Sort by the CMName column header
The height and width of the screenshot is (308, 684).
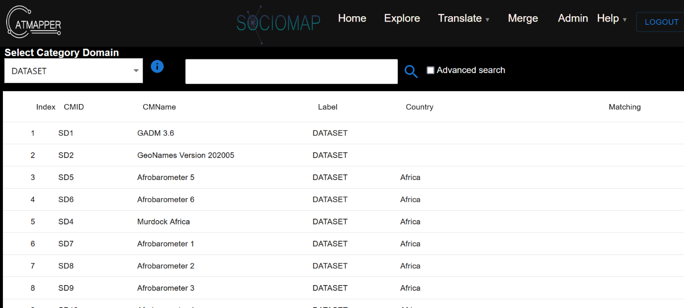click(x=159, y=107)
